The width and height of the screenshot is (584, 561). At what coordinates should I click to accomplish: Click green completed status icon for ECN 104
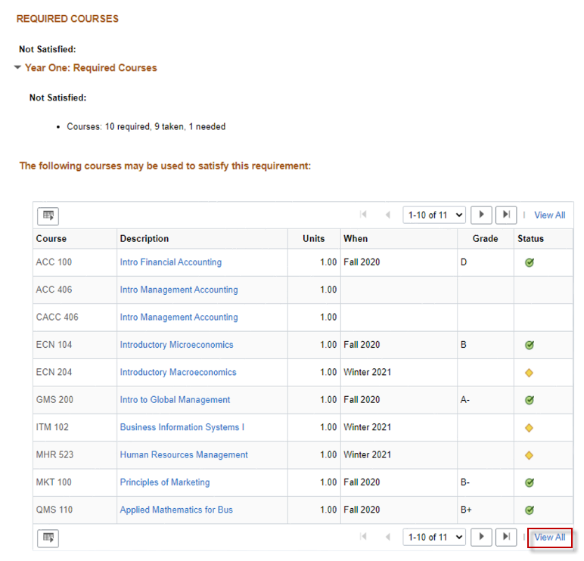(x=530, y=345)
